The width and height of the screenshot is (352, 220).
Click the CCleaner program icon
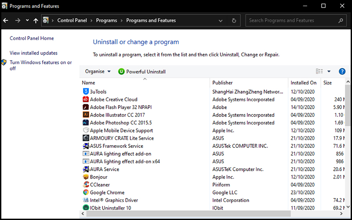coord(86,184)
